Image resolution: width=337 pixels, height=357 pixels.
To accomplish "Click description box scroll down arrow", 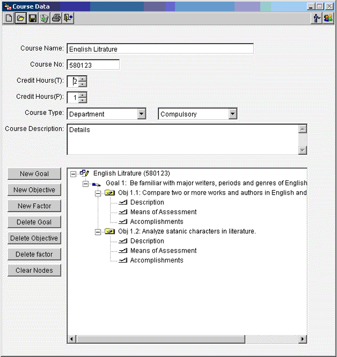I will (302, 150).
